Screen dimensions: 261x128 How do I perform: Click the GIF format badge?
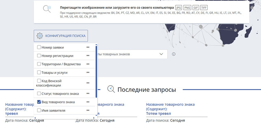pos(196,8)
